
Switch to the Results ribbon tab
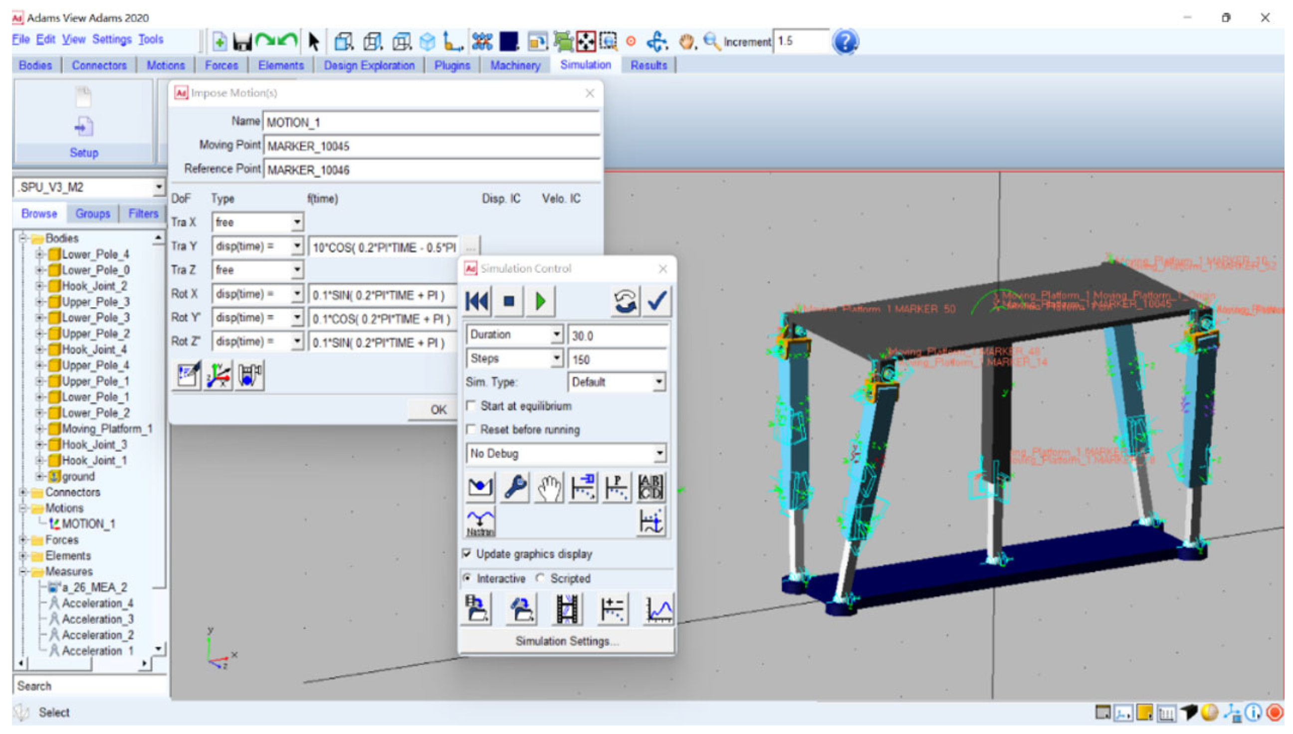pyautogui.click(x=648, y=65)
